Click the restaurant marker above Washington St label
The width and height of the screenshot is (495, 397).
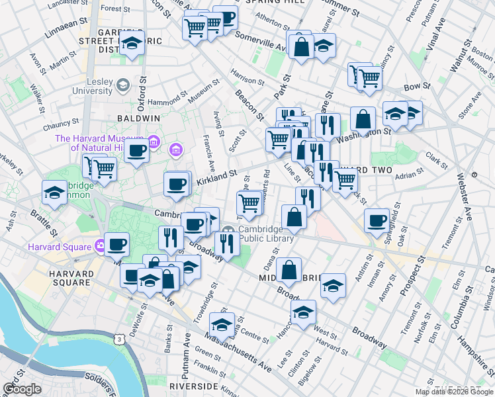point(328,126)
